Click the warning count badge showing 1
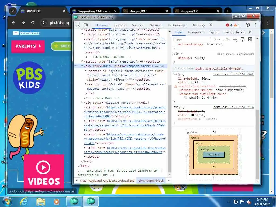Image resolution: width=276 pixels, height=207 pixels. [237, 25]
